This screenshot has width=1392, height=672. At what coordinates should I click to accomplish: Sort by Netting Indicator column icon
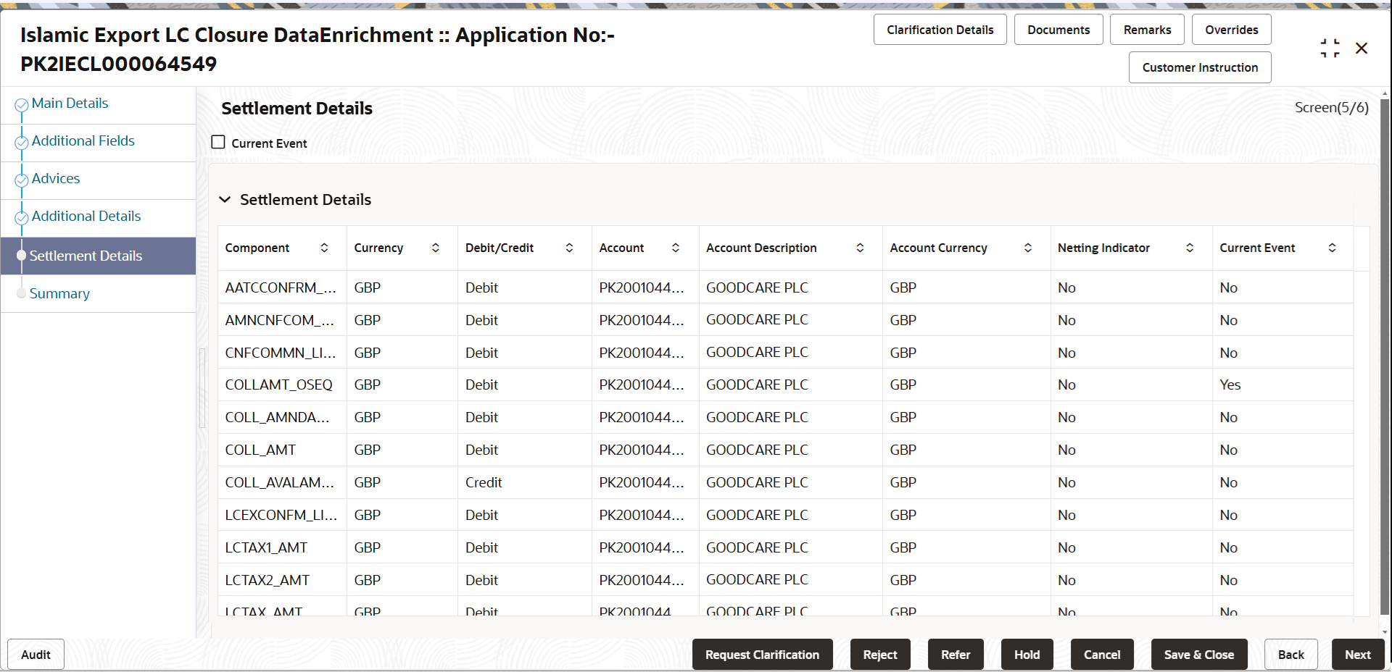click(x=1190, y=248)
